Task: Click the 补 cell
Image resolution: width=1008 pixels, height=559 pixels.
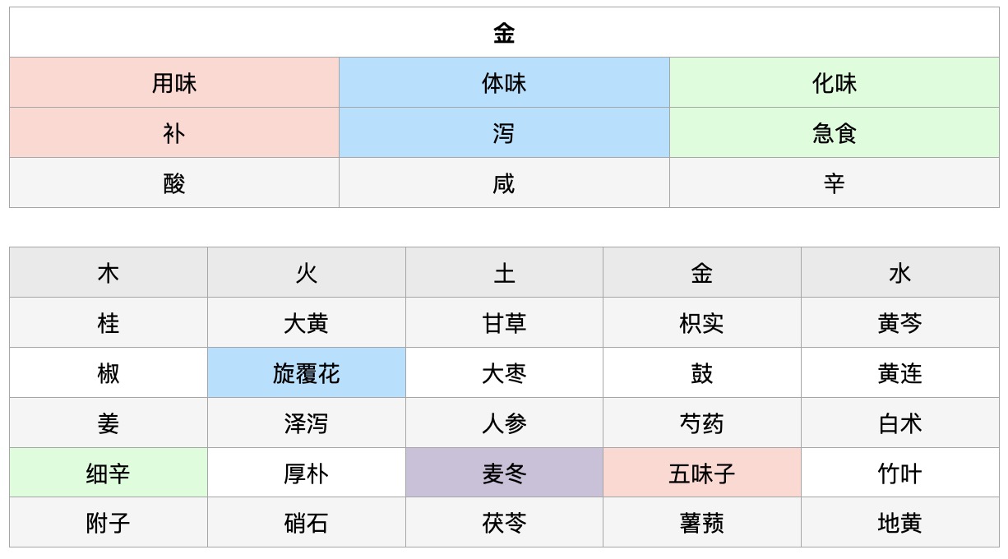Action: (x=174, y=133)
